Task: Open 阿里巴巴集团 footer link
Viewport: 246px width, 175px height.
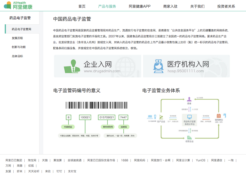Action: 14,160
